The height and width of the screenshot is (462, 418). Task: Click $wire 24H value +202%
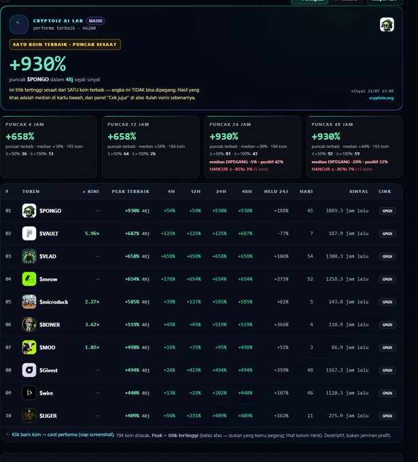(x=220, y=393)
